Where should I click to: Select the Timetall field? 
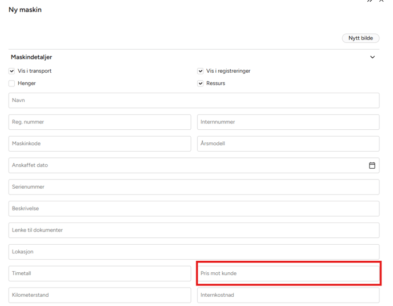coord(99,273)
